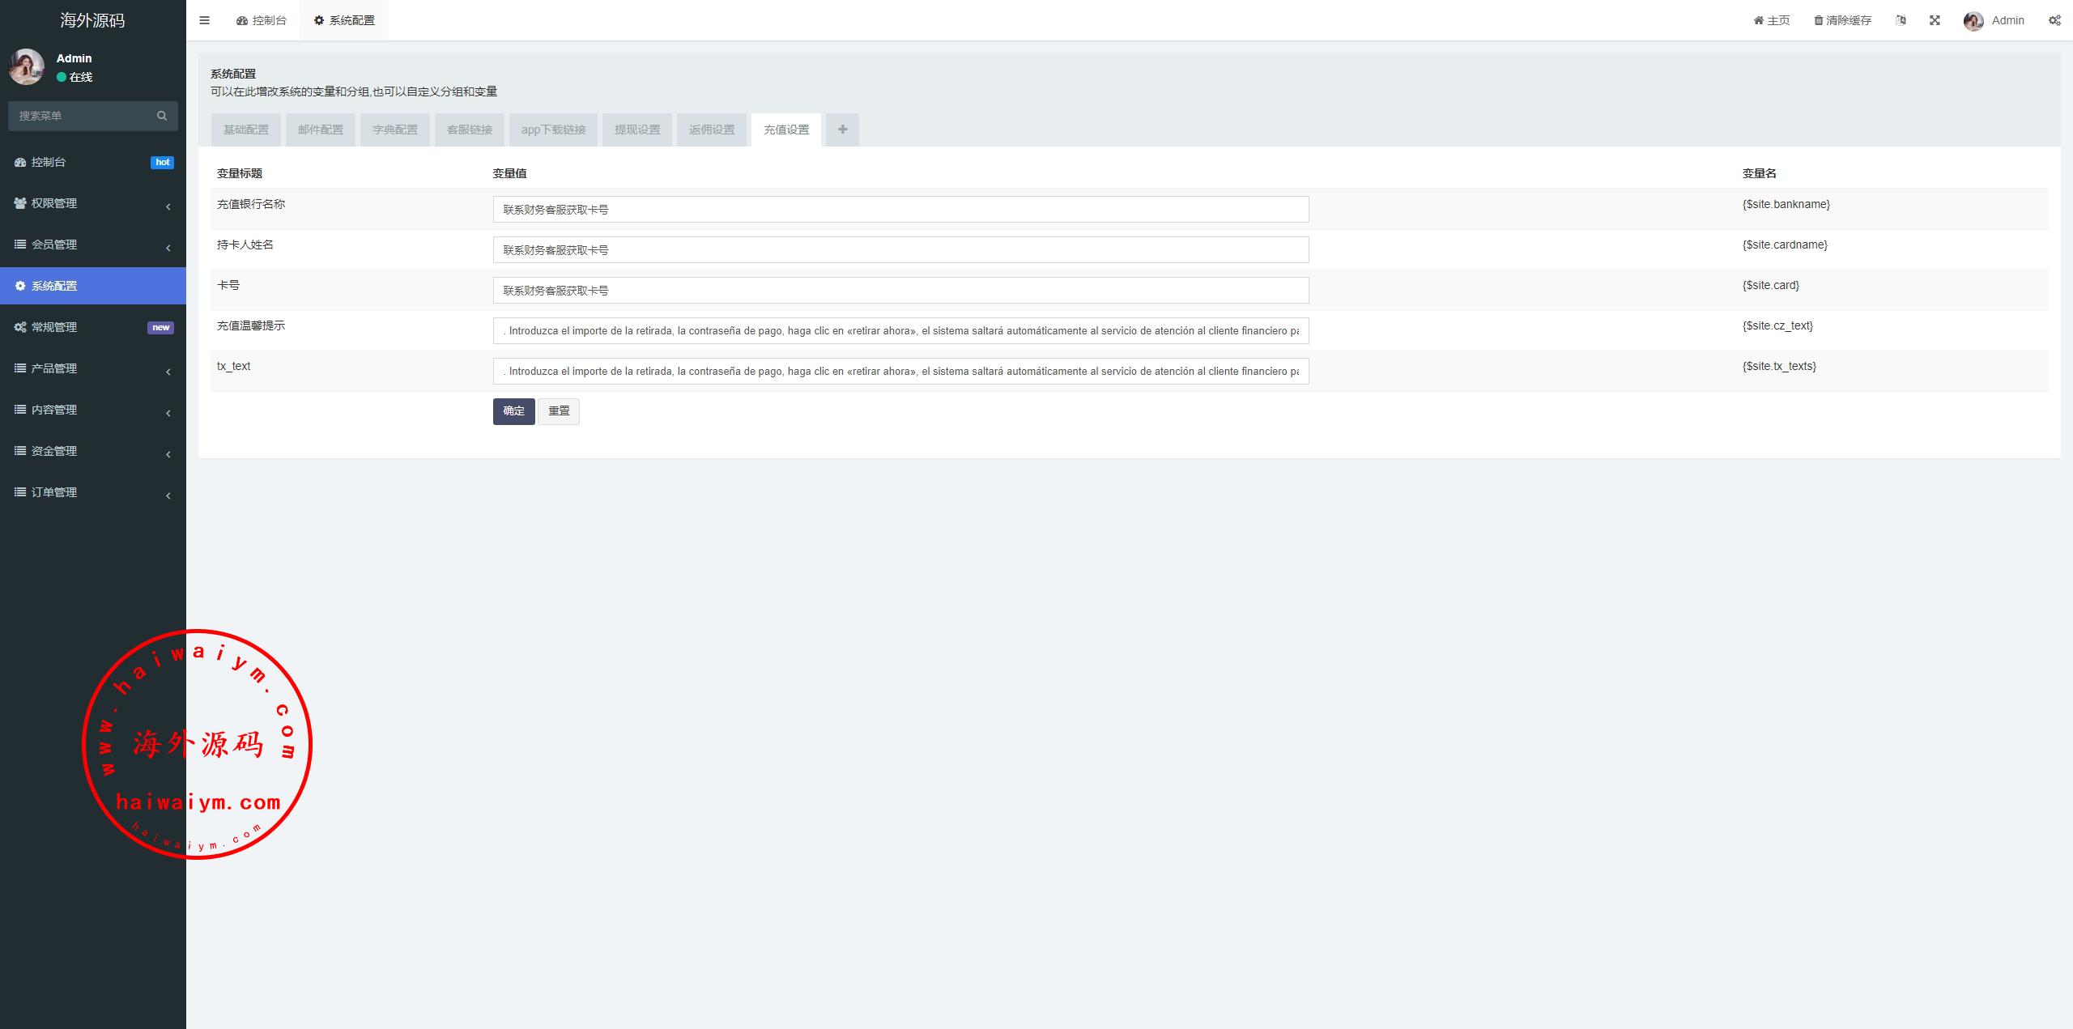The height and width of the screenshot is (1029, 2073).
Task: Click the Admin avatar in top bar
Action: pyautogui.click(x=1973, y=21)
